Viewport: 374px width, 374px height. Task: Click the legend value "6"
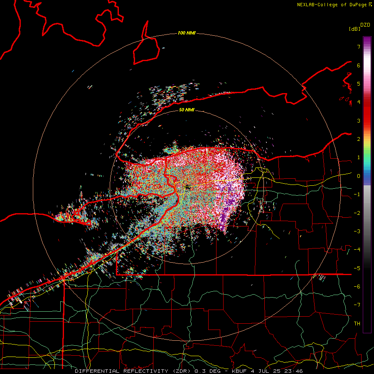[x=359, y=65]
